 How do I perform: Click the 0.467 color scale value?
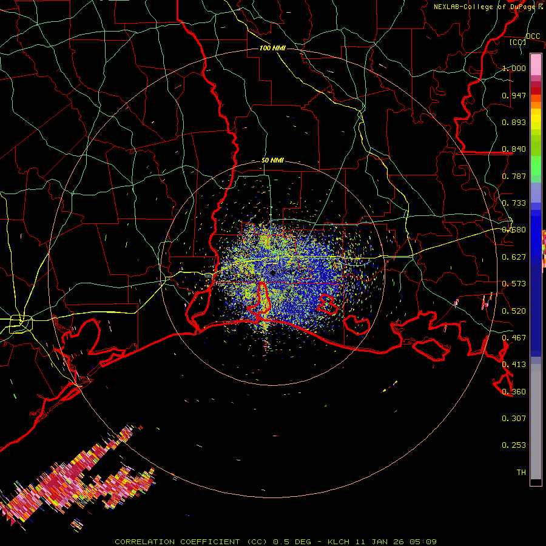[514, 338]
